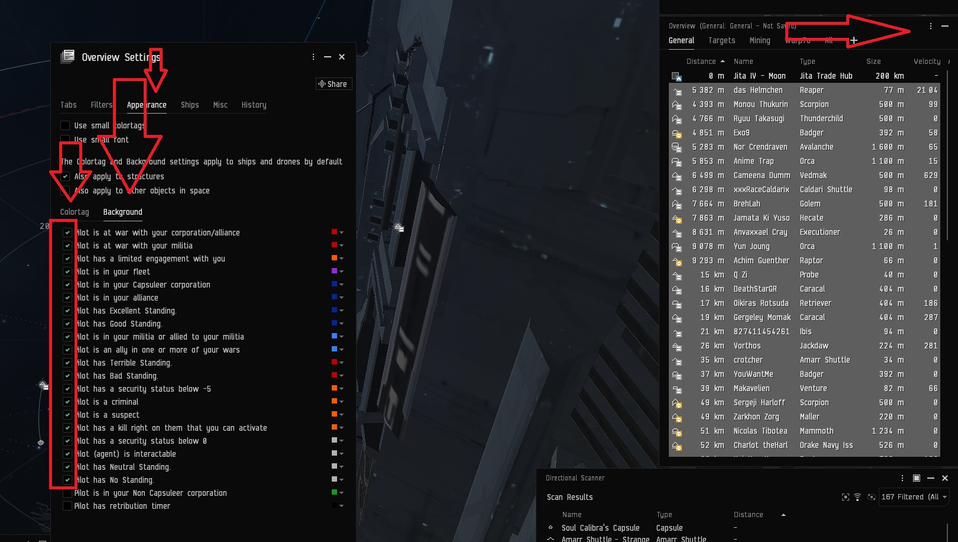The width and height of the screenshot is (958, 542).
Task: Switch to the Tabs tab in Overview Settings
Action: click(69, 105)
